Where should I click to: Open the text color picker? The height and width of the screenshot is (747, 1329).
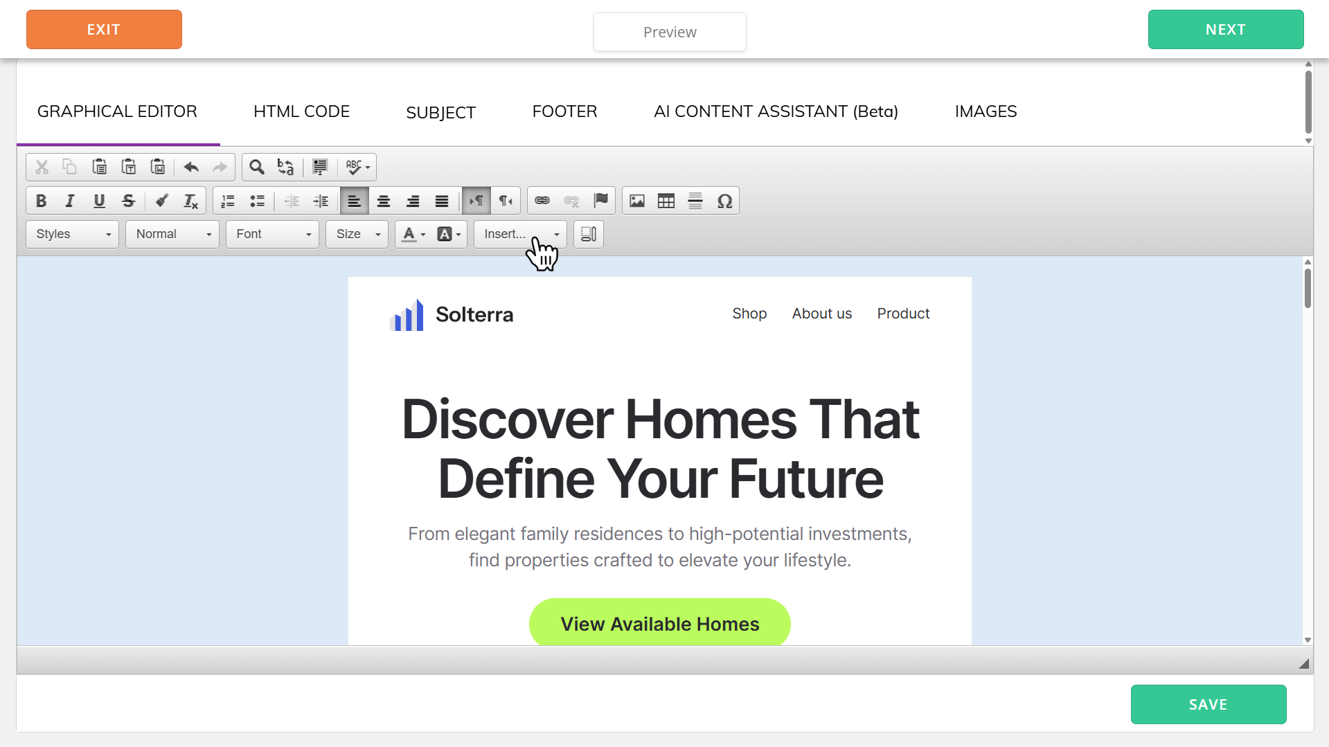pyautogui.click(x=413, y=234)
